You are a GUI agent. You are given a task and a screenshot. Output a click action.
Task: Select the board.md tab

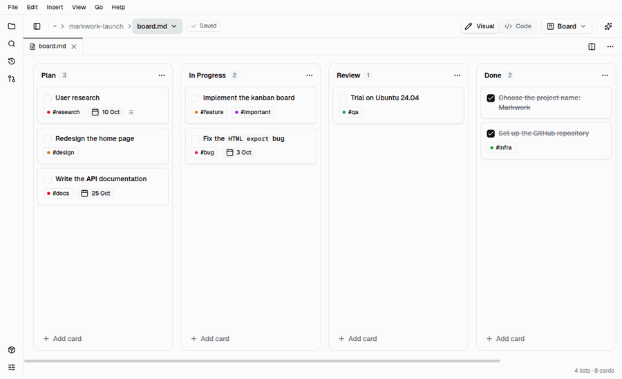click(x=53, y=46)
